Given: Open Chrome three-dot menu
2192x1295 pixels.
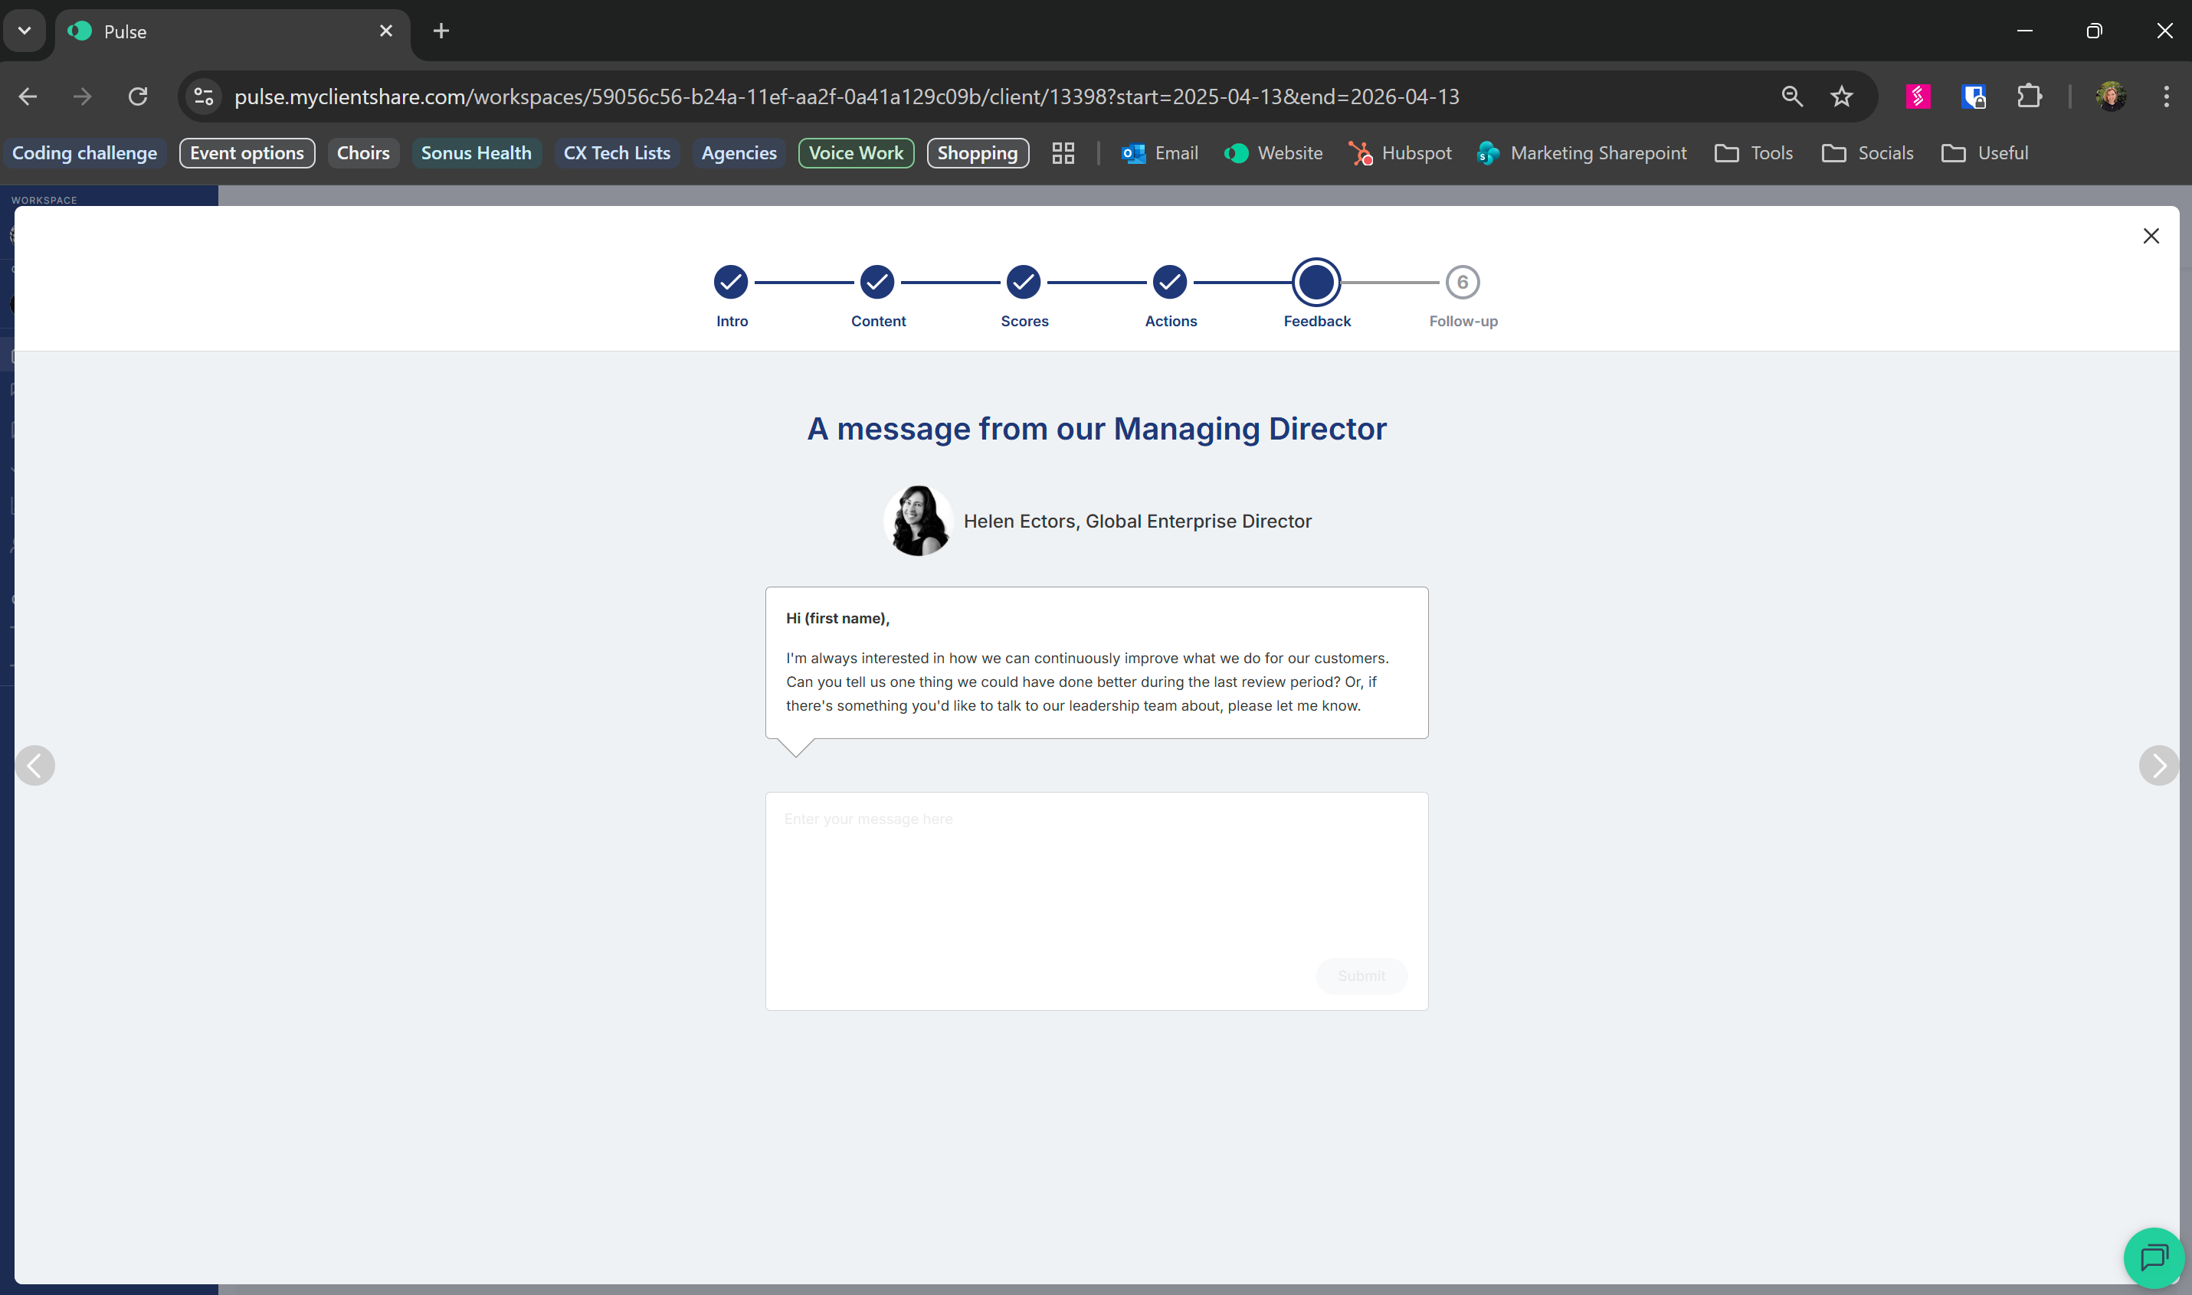Looking at the screenshot, I should click(2165, 96).
